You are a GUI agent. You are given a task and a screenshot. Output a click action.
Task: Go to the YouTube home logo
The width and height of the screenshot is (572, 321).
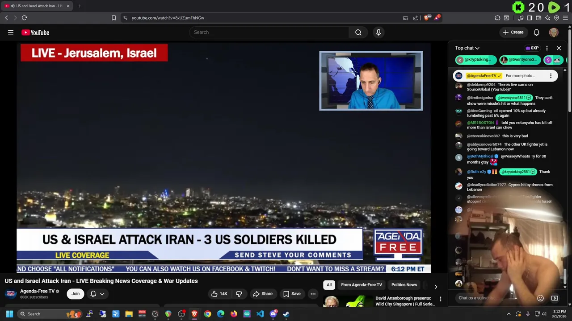(35, 33)
